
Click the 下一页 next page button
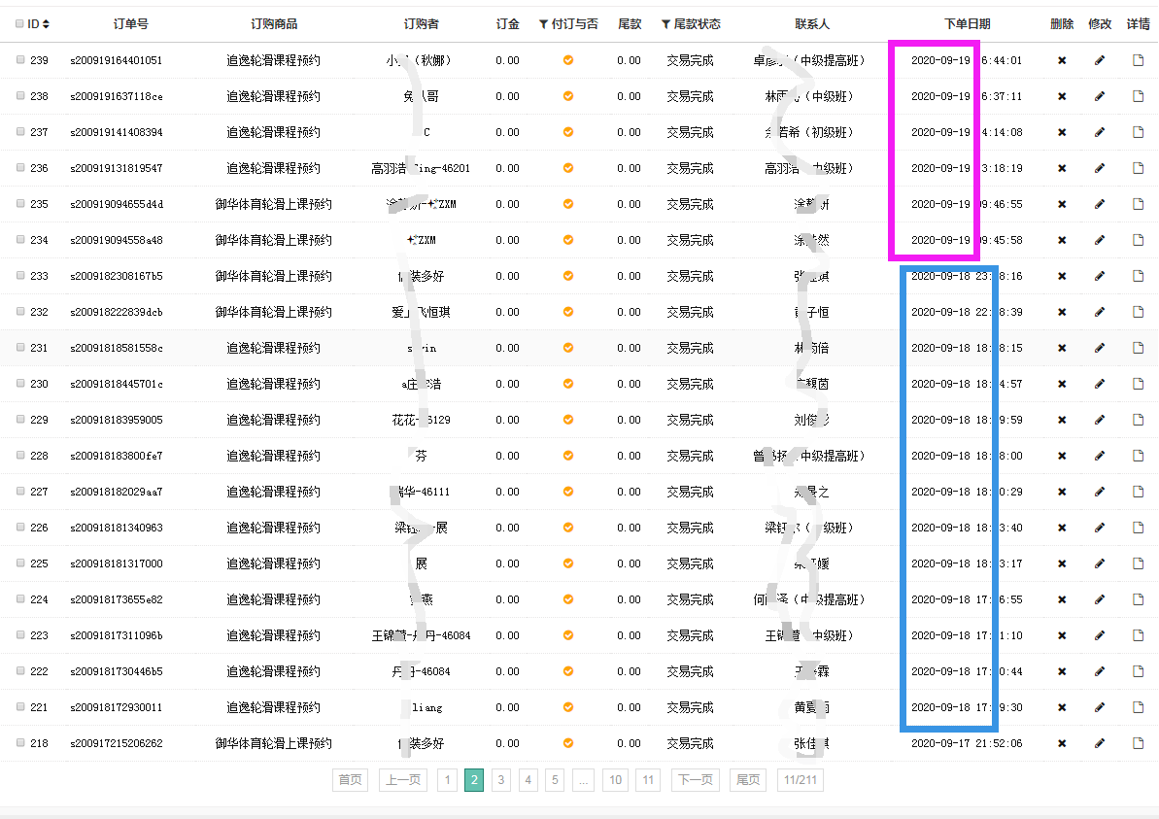pos(695,779)
